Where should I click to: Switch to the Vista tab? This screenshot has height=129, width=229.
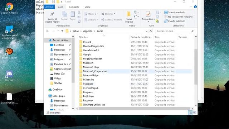pyautogui.click(x=87, y=7)
